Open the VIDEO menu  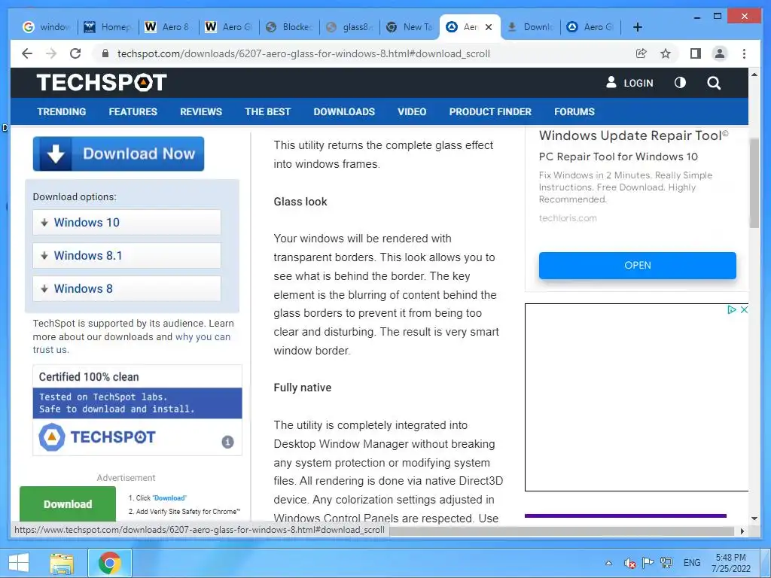coord(412,111)
